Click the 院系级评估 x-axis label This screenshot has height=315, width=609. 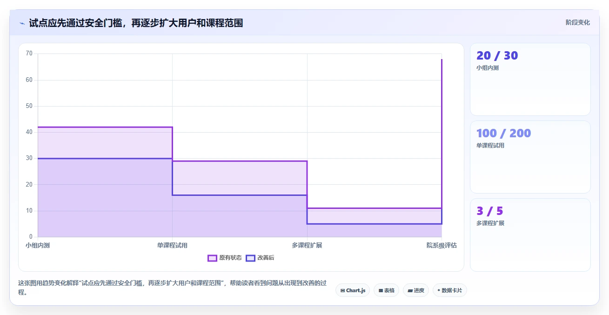click(x=442, y=245)
